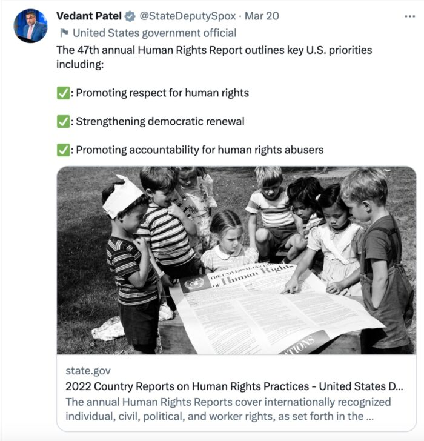Click the government official flag icon
The height and width of the screenshot is (441, 424).
[64, 33]
